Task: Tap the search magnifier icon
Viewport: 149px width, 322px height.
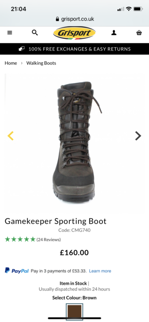Action: click(35, 32)
